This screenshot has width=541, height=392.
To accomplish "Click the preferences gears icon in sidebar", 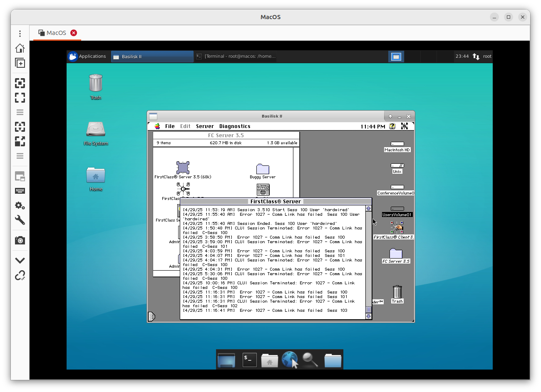I will click(20, 205).
